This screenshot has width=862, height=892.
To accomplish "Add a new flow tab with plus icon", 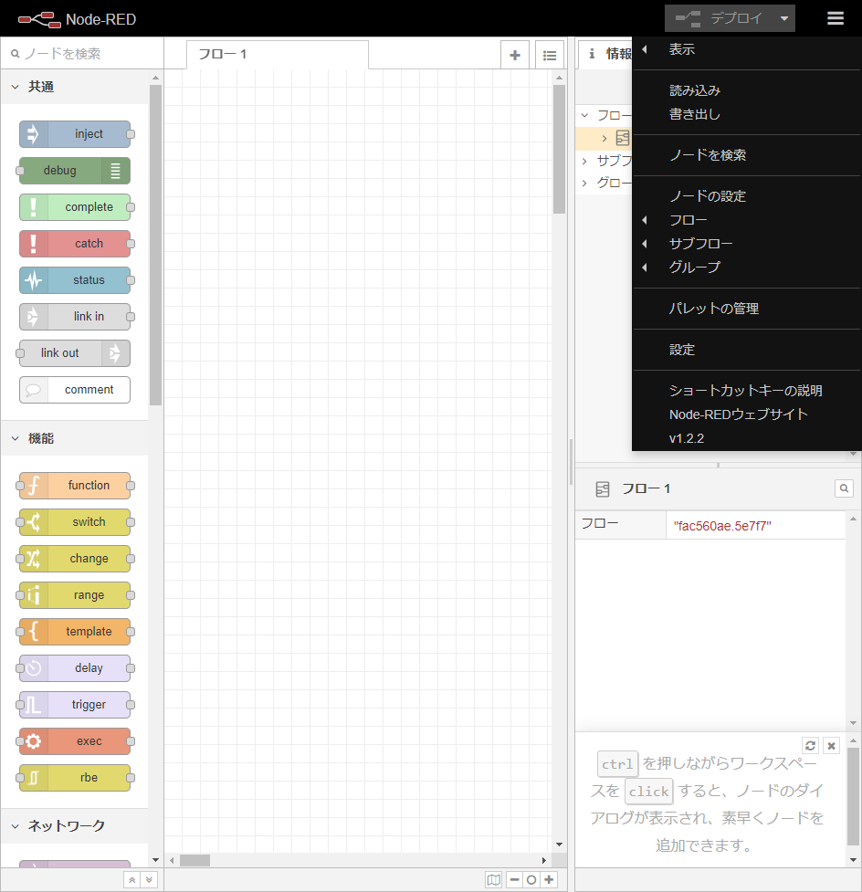I will pos(514,55).
